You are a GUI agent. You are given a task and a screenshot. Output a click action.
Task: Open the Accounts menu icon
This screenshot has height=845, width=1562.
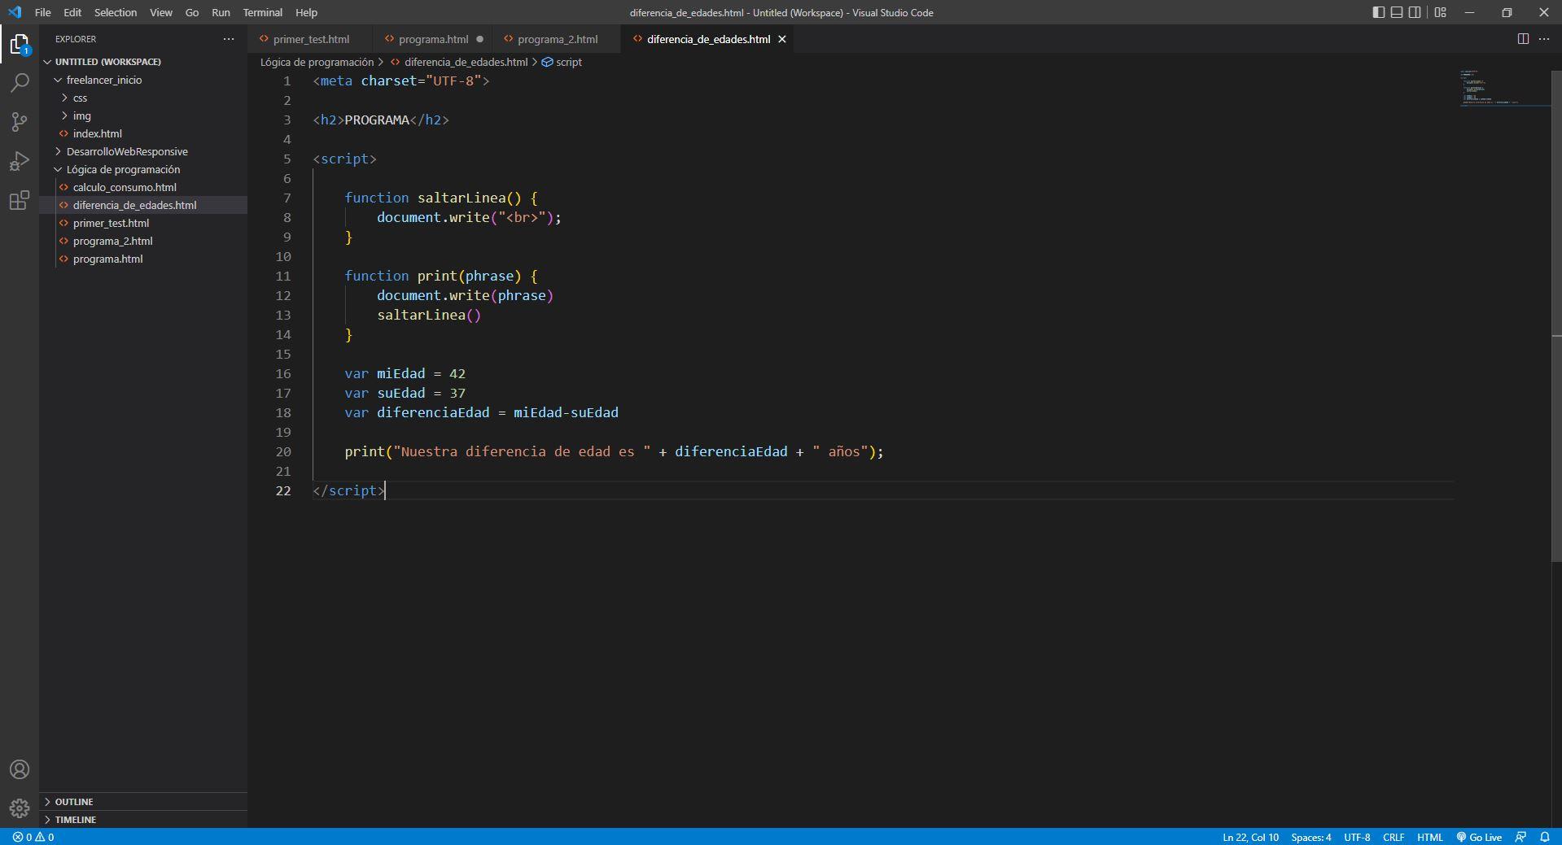click(20, 769)
